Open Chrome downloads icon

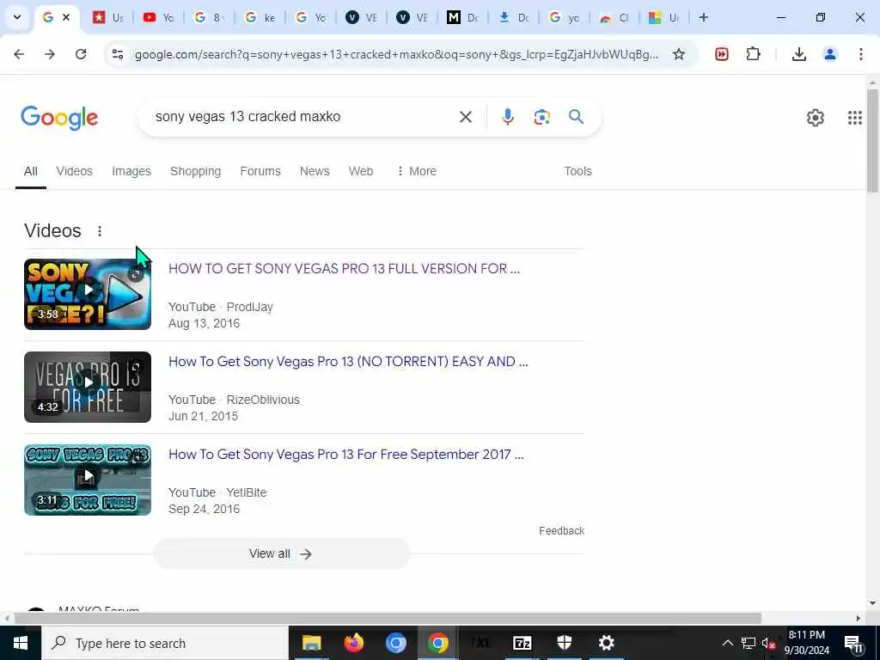(798, 54)
